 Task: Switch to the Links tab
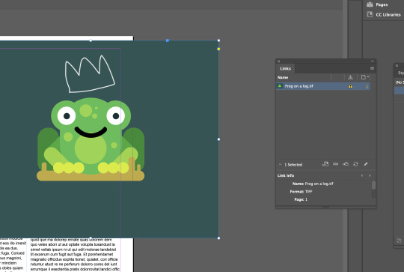(x=286, y=68)
